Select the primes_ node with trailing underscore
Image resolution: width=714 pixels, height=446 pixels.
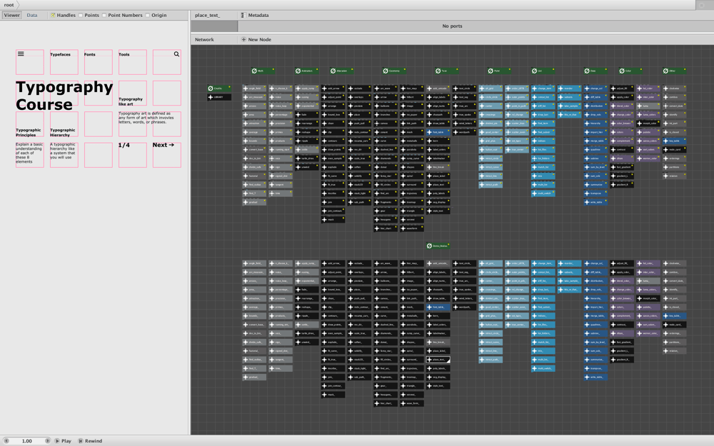click(x=281, y=307)
